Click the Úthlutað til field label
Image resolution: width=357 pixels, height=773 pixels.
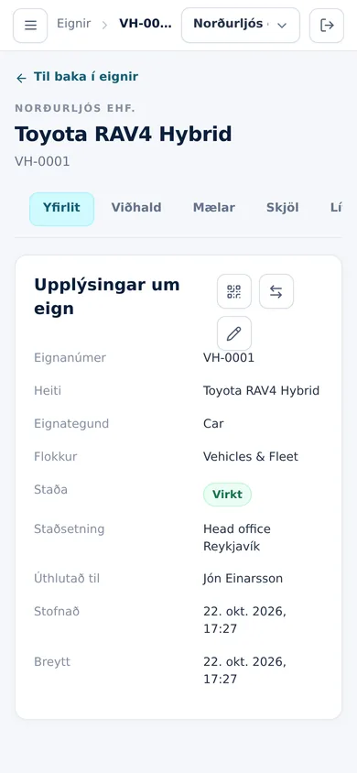coord(67,579)
